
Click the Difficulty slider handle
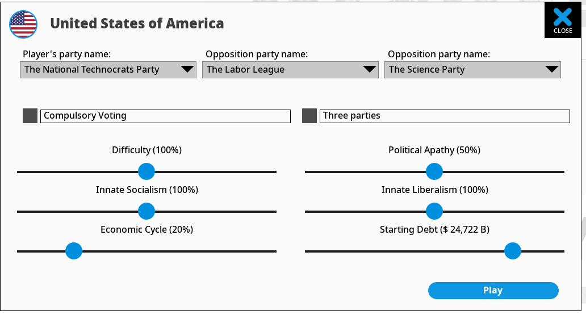pos(146,171)
